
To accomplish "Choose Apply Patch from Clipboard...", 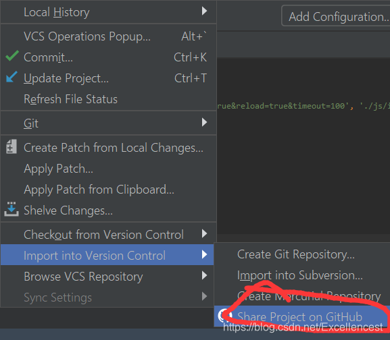I will tap(108, 190).
